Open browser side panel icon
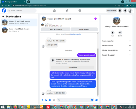 127,5
